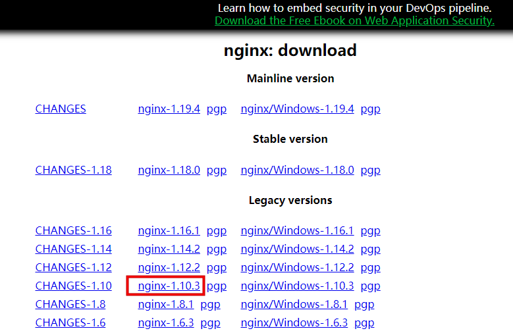513x333 pixels.
Task: Open pgp signature for nginx-1.8.1
Action: coord(210,305)
